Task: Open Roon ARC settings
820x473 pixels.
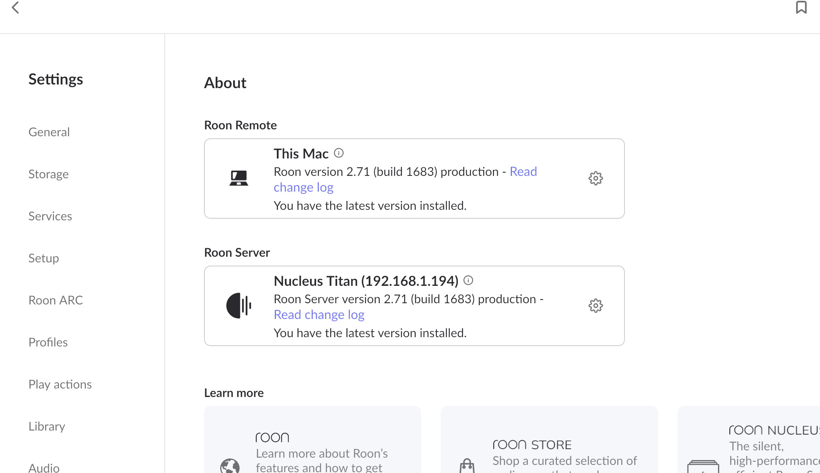Action: (x=56, y=300)
